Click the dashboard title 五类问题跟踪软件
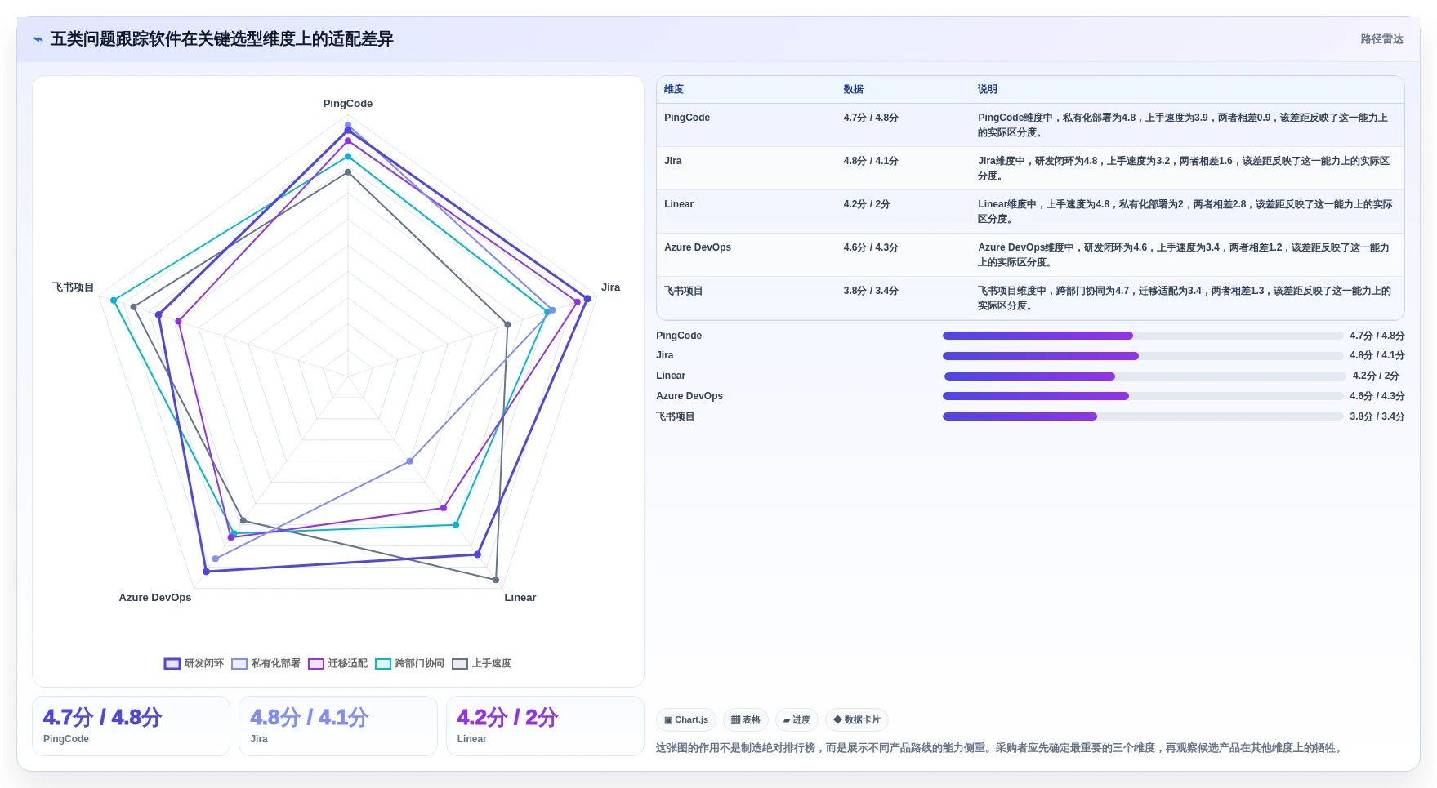This screenshot has width=1437, height=788. point(222,39)
